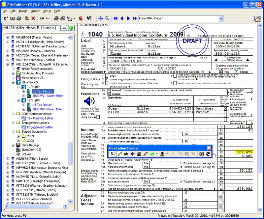Jump to first page with double-left arrow
264x219 pixels.
116,18
